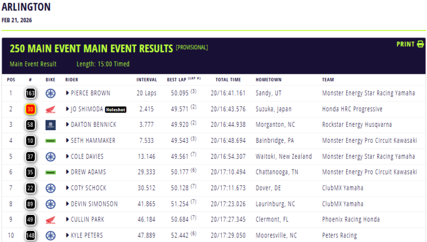Open Coty Schock's rider name link
The height and width of the screenshot is (242, 427).
tap(88, 188)
